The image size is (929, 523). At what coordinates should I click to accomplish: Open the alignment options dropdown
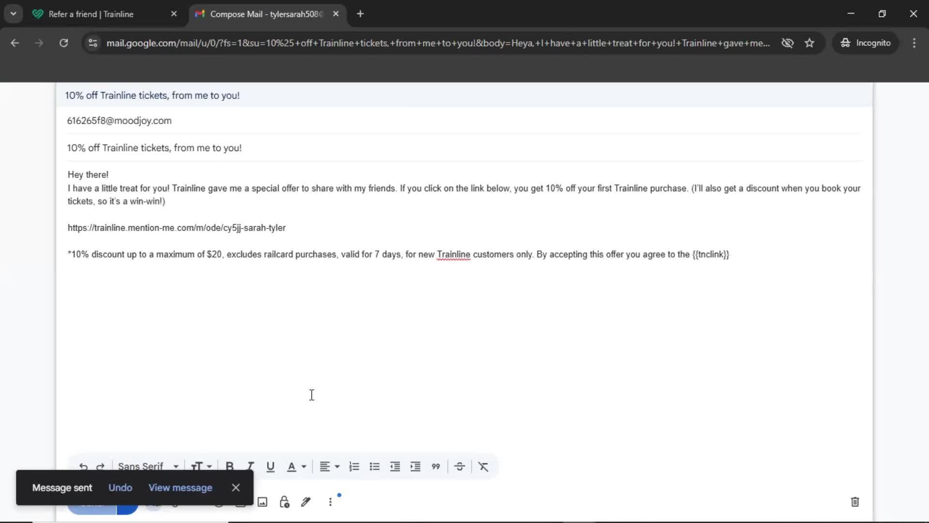(x=329, y=466)
